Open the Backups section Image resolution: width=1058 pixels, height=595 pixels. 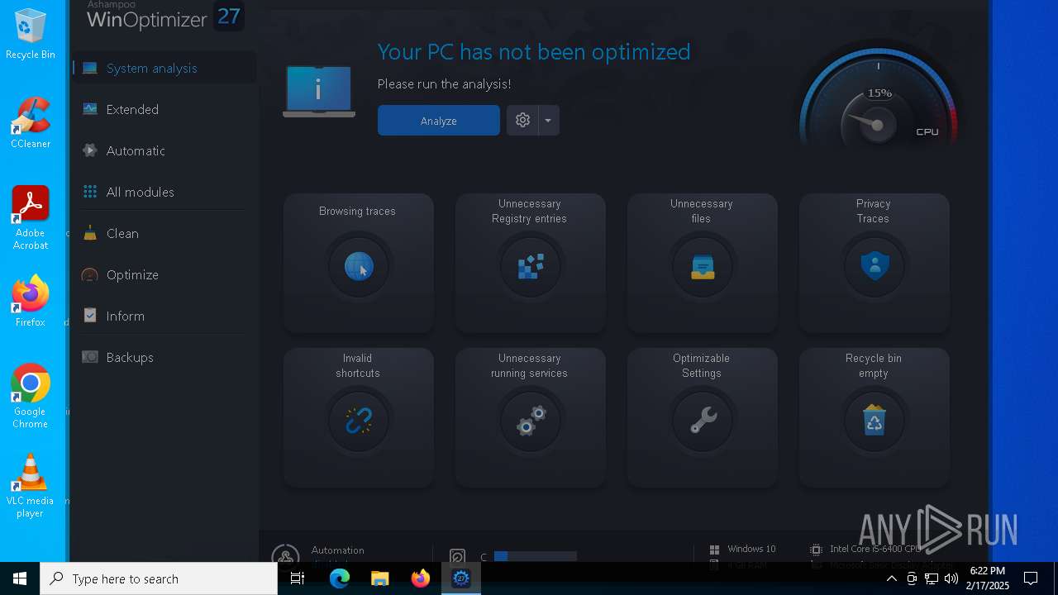(x=164, y=357)
